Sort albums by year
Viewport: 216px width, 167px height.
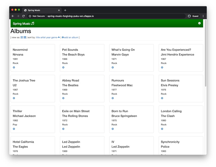tap(48, 37)
